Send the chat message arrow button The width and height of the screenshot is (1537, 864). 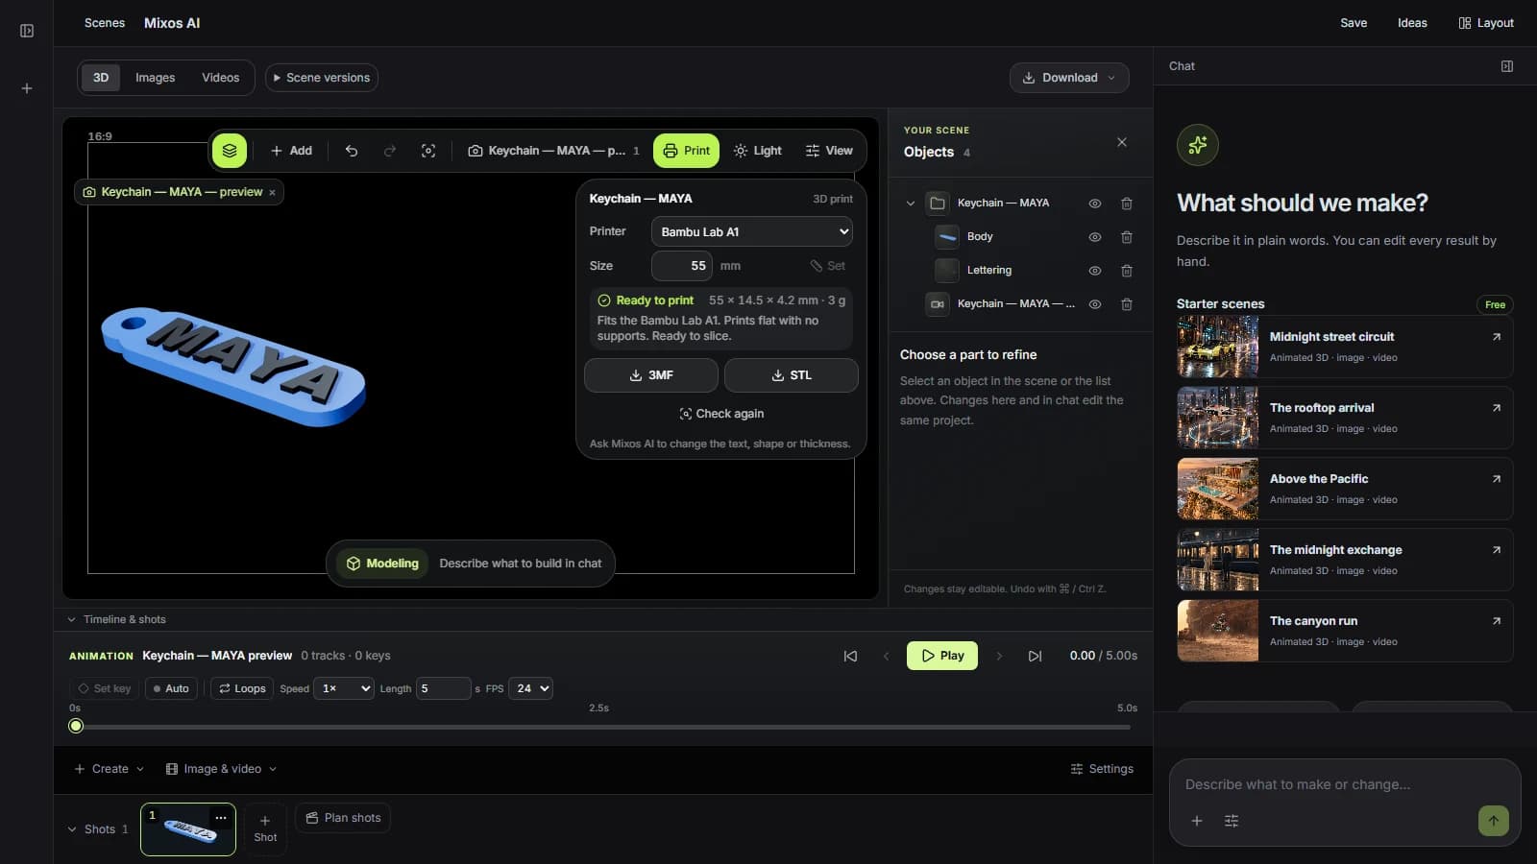(1493, 821)
